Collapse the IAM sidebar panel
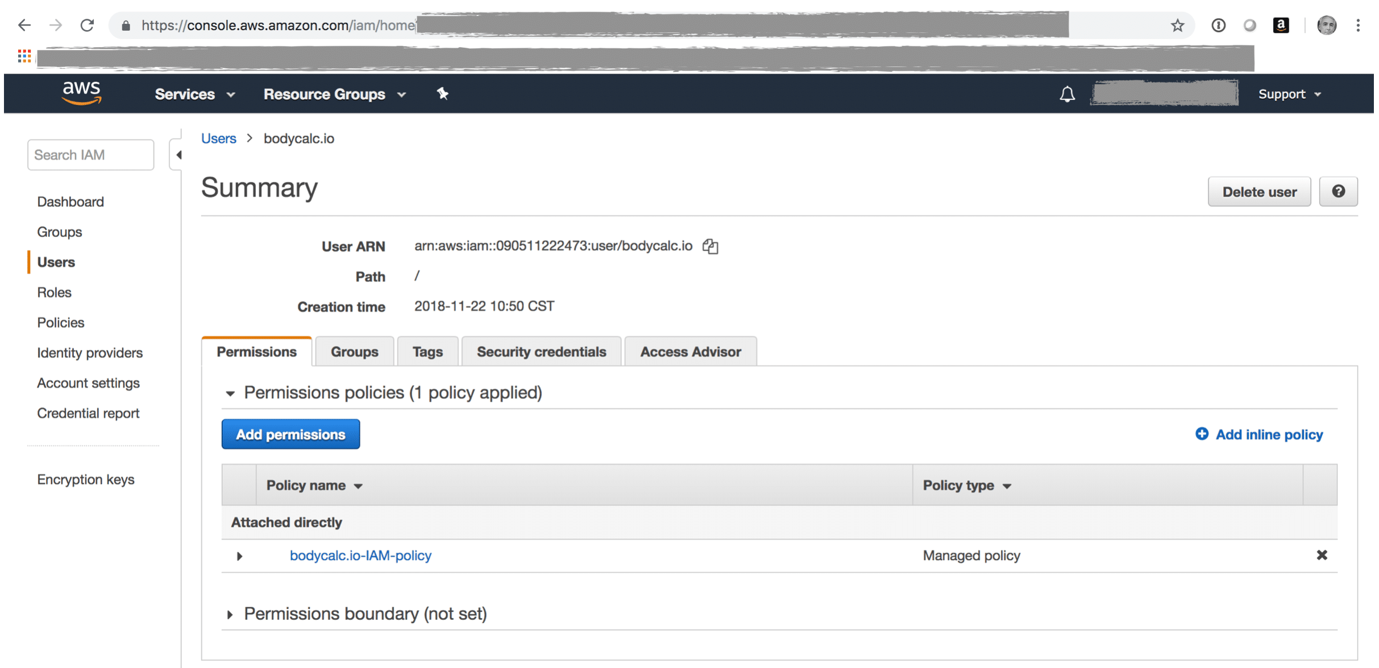Image resolution: width=1379 pixels, height=668 pixels. pyautogui.click(x=178, y=155)
